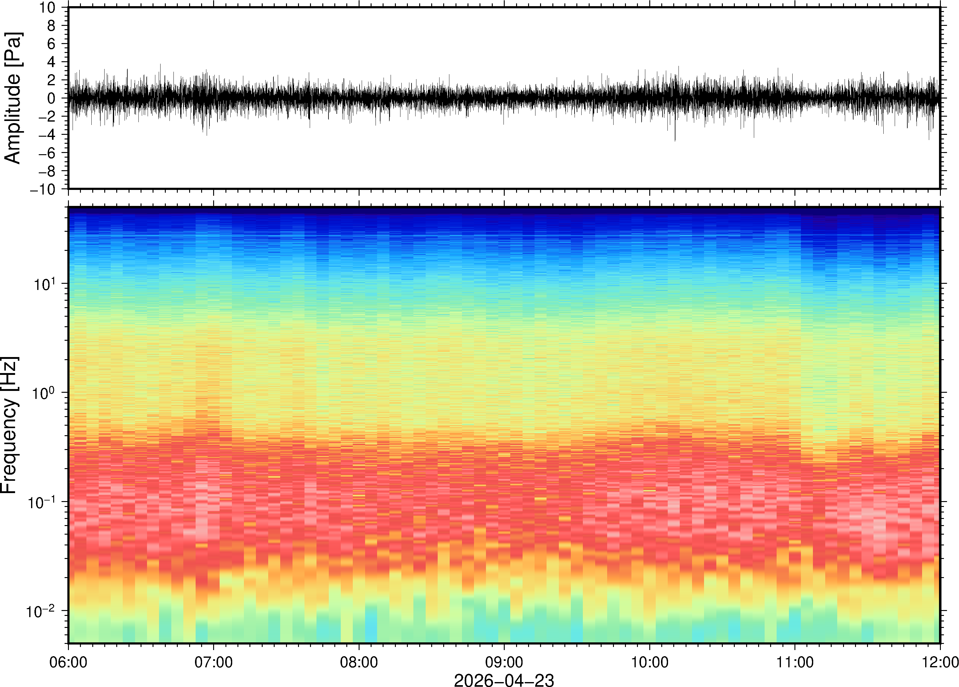Click the 2026-04-23 date label
The image size is (959, 687).
click(x=503, y=680)
